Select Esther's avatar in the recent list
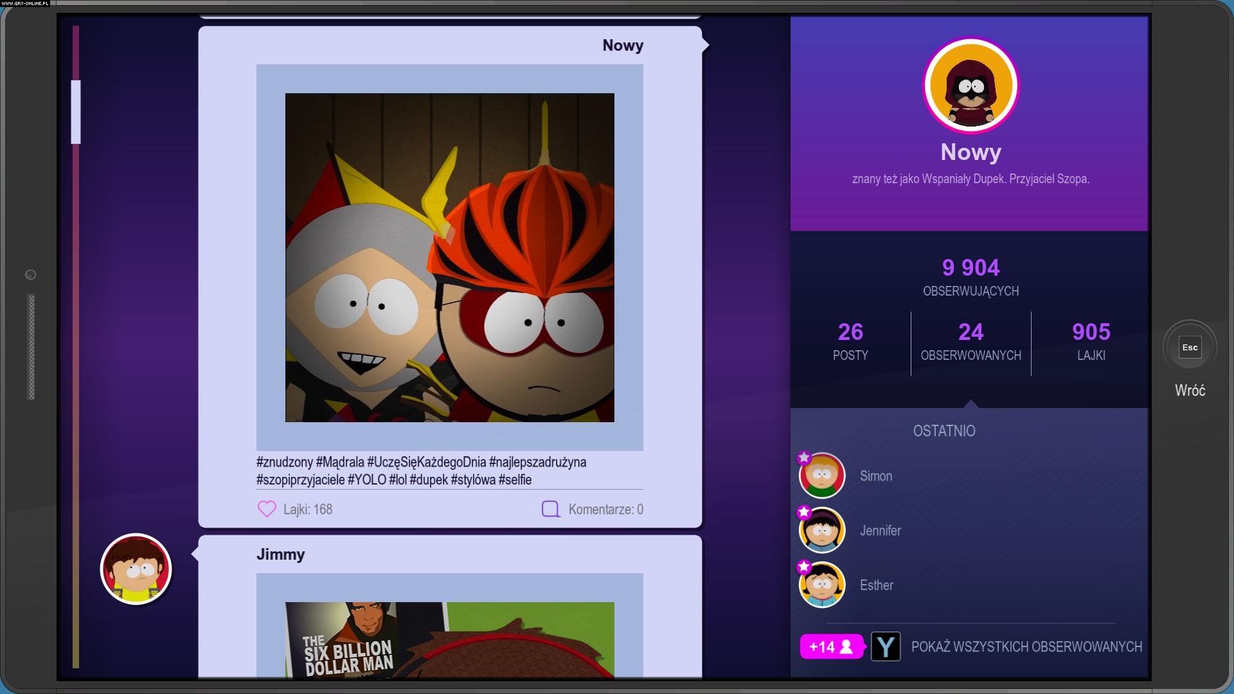This screenshot has height=694, width=1234. [x=822, y=585]
